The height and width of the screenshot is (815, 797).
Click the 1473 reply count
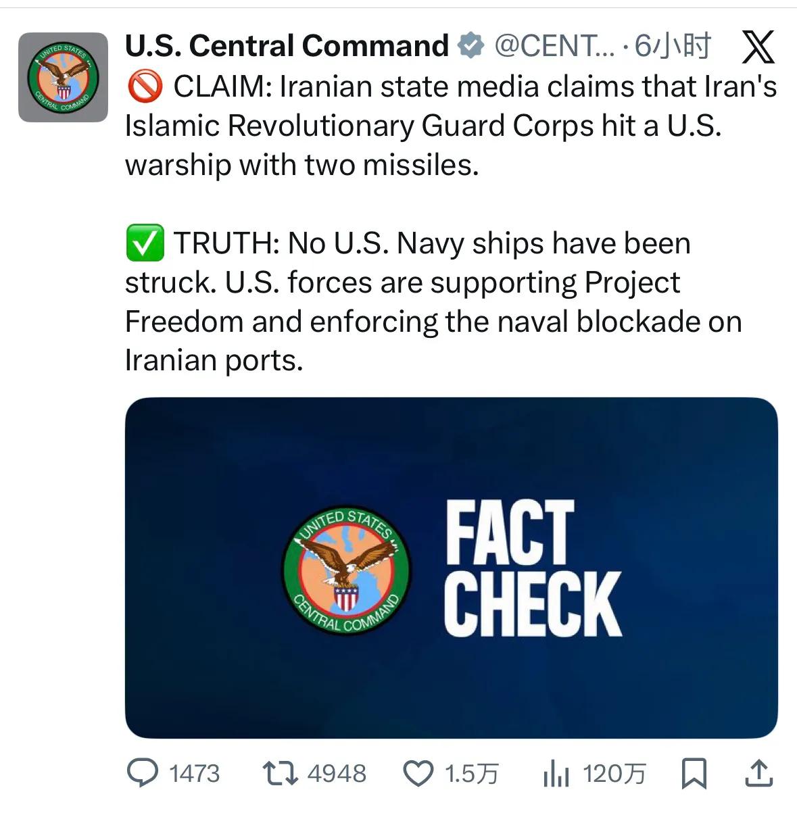(x=194, y=773)
